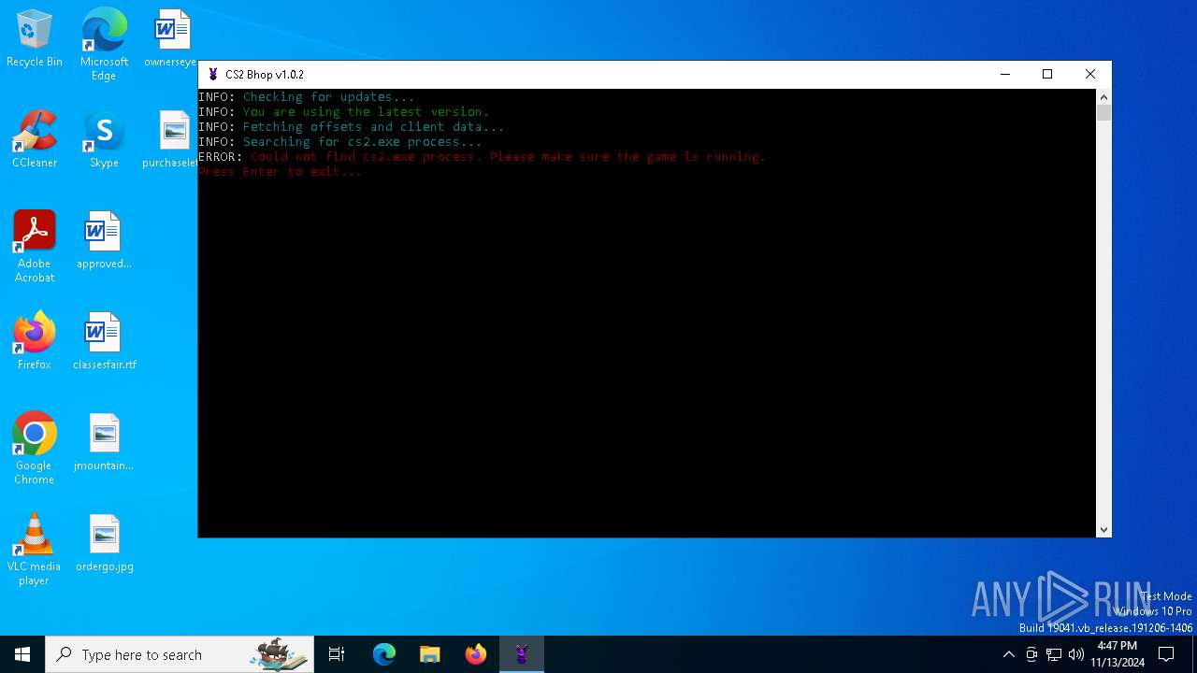Select the purchaselet image file icon
This screenshot has width=1197, height=673.
point(171,140)
